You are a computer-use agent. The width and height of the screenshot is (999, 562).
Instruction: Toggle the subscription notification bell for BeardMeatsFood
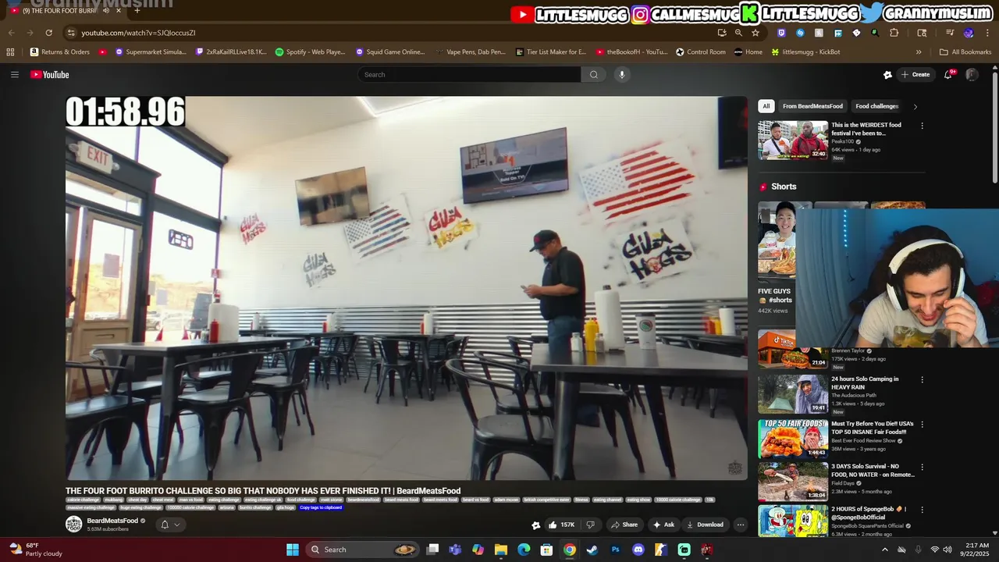165,525
